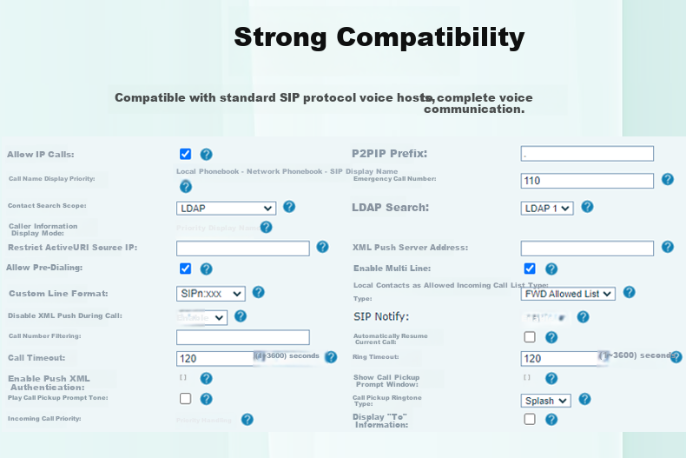This screenshot has height=458, width=686.
Task: Toggle the Enable Multi Line checkbox
Action: (530, 269)
